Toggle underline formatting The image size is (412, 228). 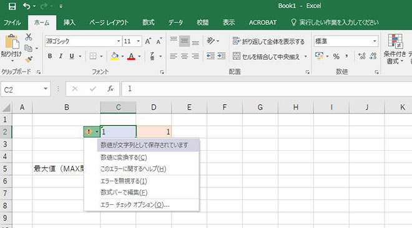tap(71, 56)
